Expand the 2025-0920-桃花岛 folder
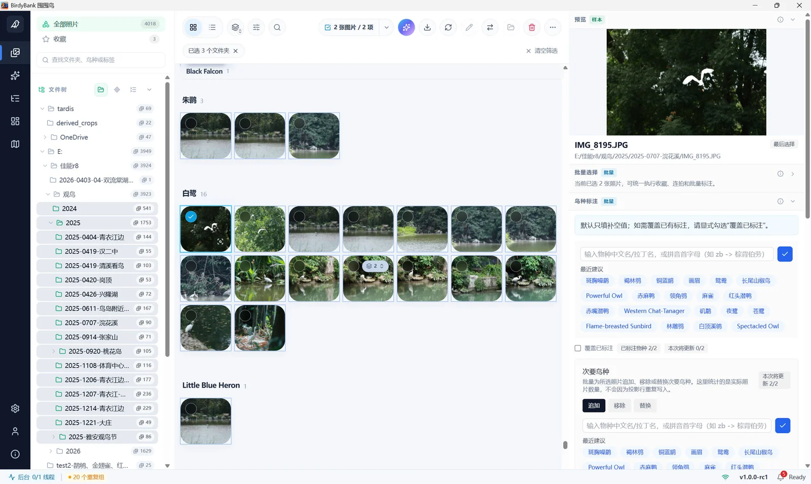 pyautogui.click(x=54, y=351)
